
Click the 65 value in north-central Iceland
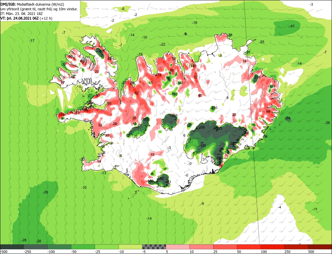point(200,95)
